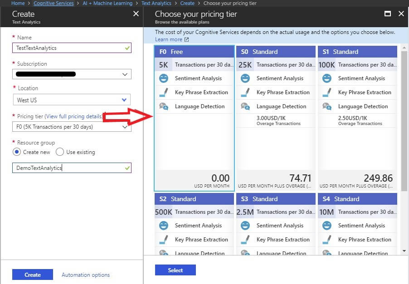Select the S3 Standard card header

276,199
